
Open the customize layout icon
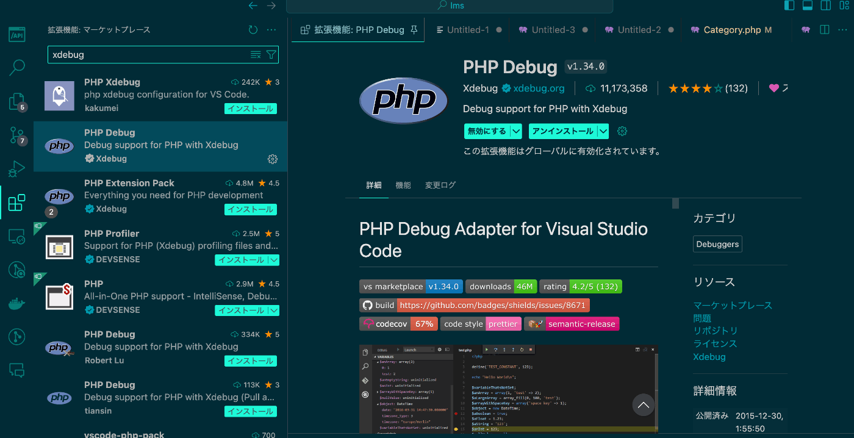click(844, 5)
